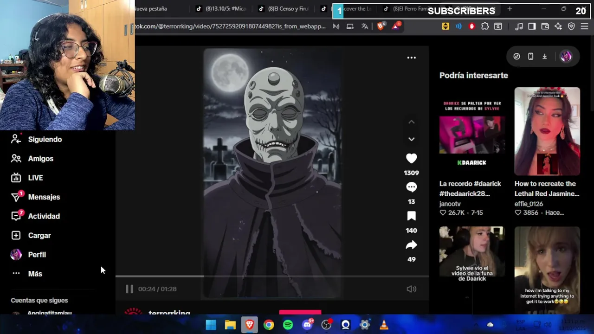Open the Brave VPN shield icon
The image size is (594, 334).
point(571,26)
